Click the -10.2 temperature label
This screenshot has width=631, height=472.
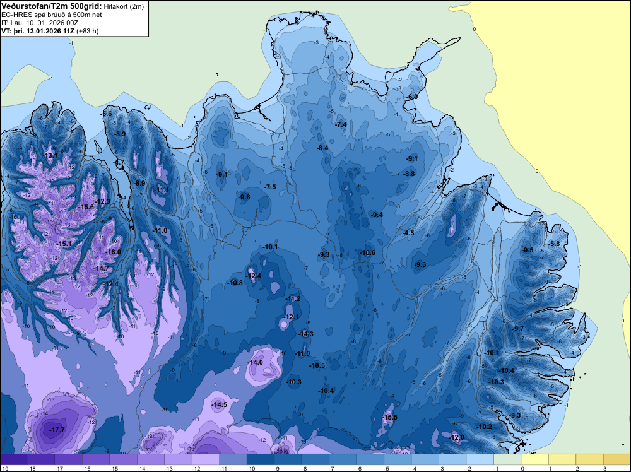pyautogui.click(x=484, y=427)
